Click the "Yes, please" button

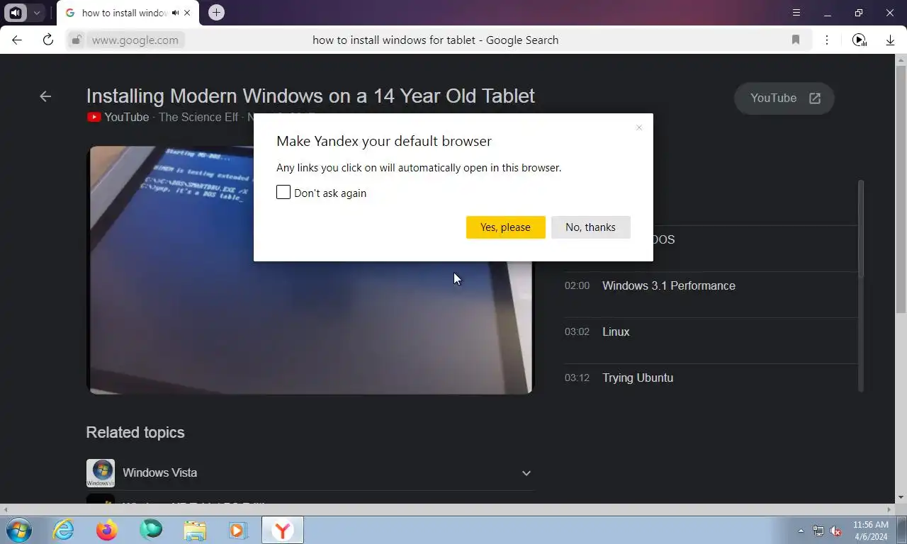pyautogui.click(x=505, y=227)
